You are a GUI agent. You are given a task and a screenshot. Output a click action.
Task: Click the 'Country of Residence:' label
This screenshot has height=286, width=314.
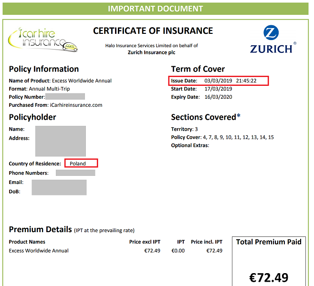tap(35, 163)
